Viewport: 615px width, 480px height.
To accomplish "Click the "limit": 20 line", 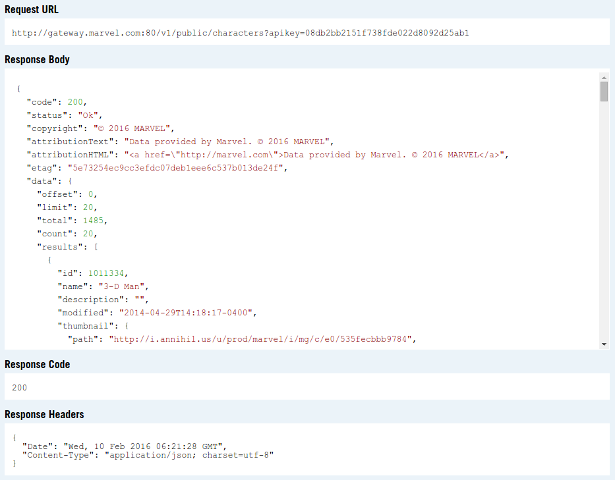I will (67, 207).
